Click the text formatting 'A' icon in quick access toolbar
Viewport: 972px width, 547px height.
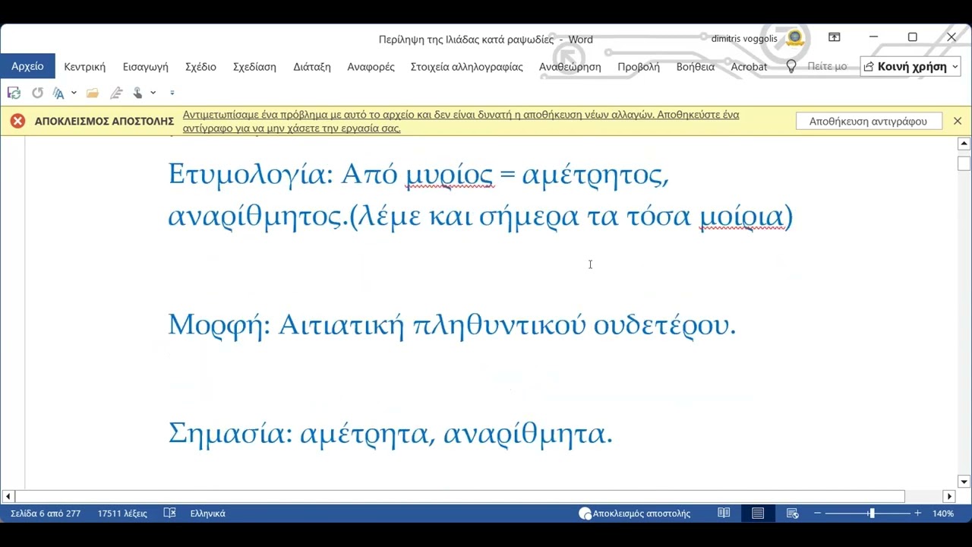(x=58, y=93)
